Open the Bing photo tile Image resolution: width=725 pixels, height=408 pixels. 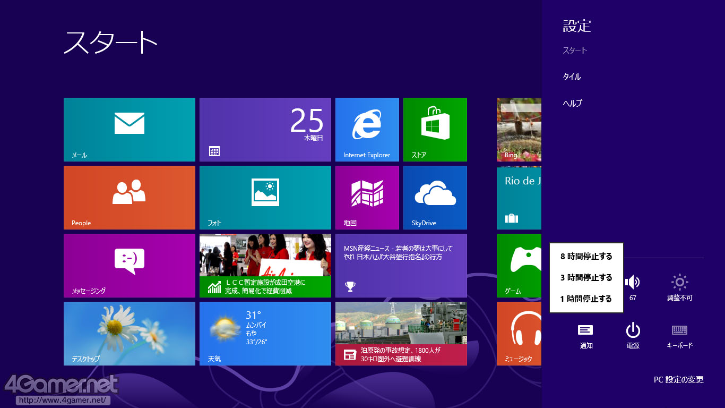[519, 130]
